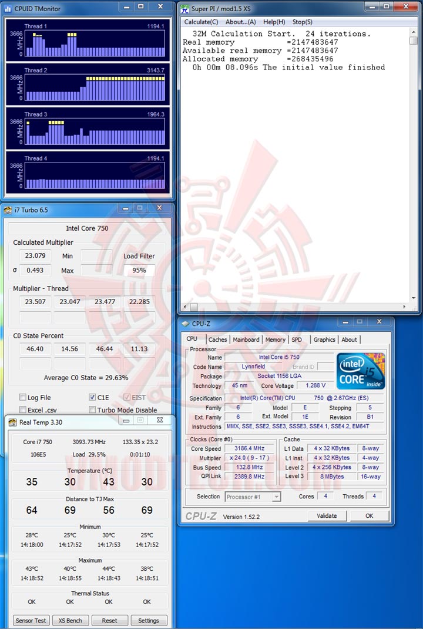This screenshot has height=629, width=423.
Task: Click the Stop(S) menu in Super PI
Action: point(302,22)
